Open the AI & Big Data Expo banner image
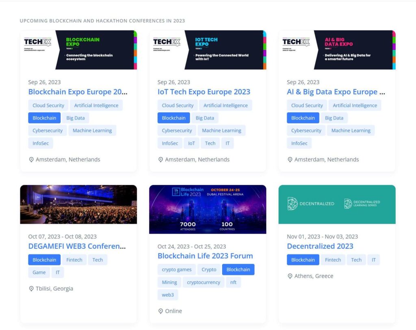The width and height of the screenshot is (416, 330). click(337, 50)
